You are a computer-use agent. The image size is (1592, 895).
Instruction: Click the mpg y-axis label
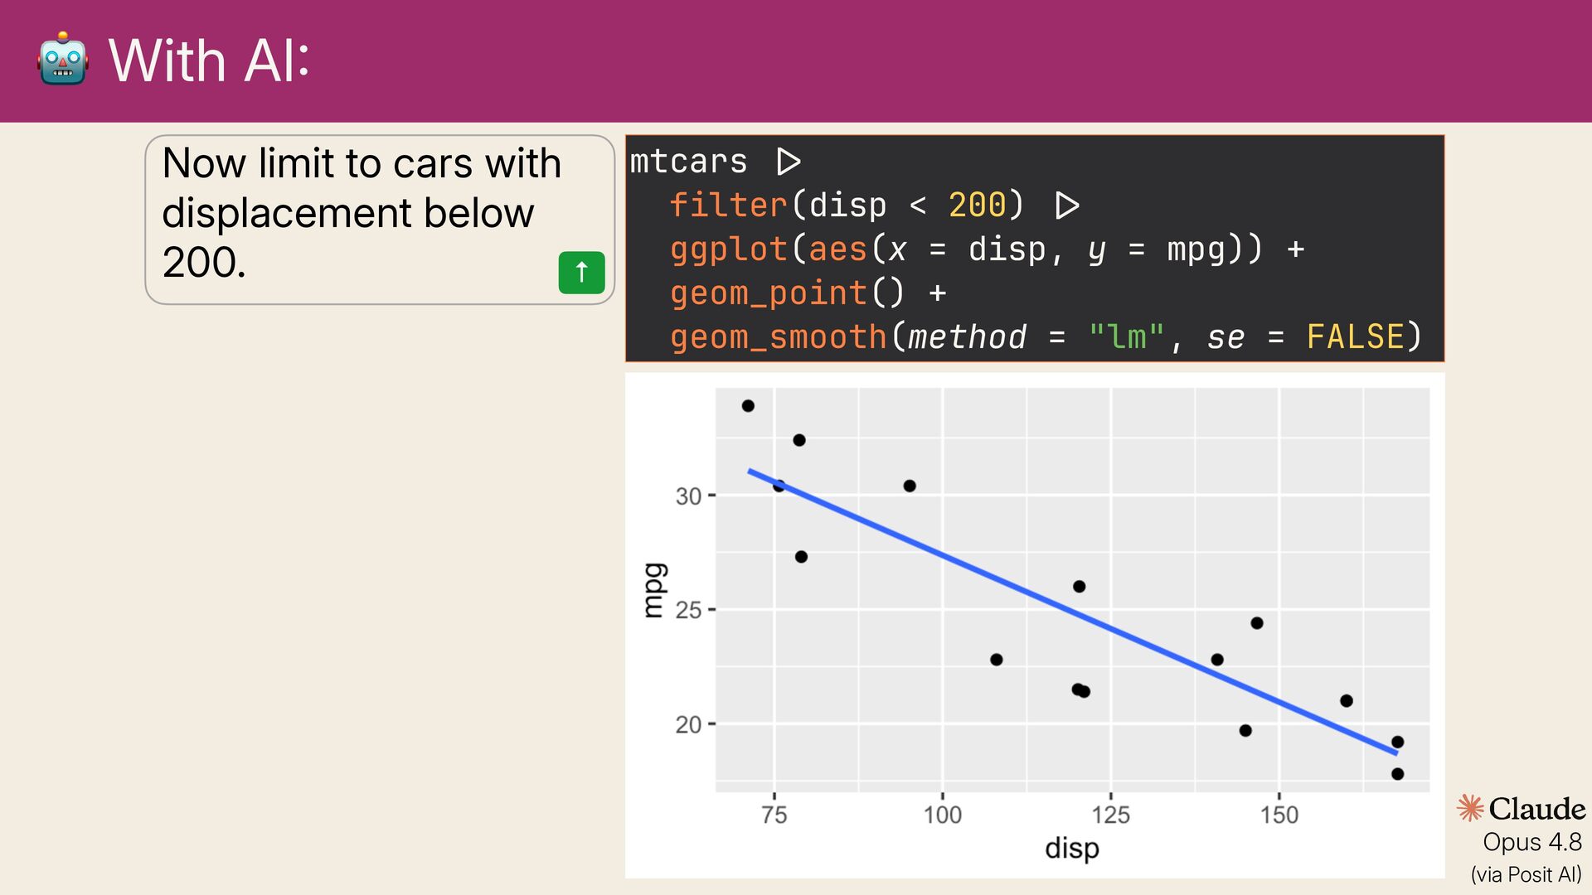pos(654,590)
